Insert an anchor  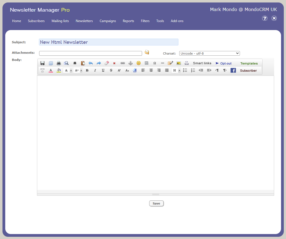[131, 63]
